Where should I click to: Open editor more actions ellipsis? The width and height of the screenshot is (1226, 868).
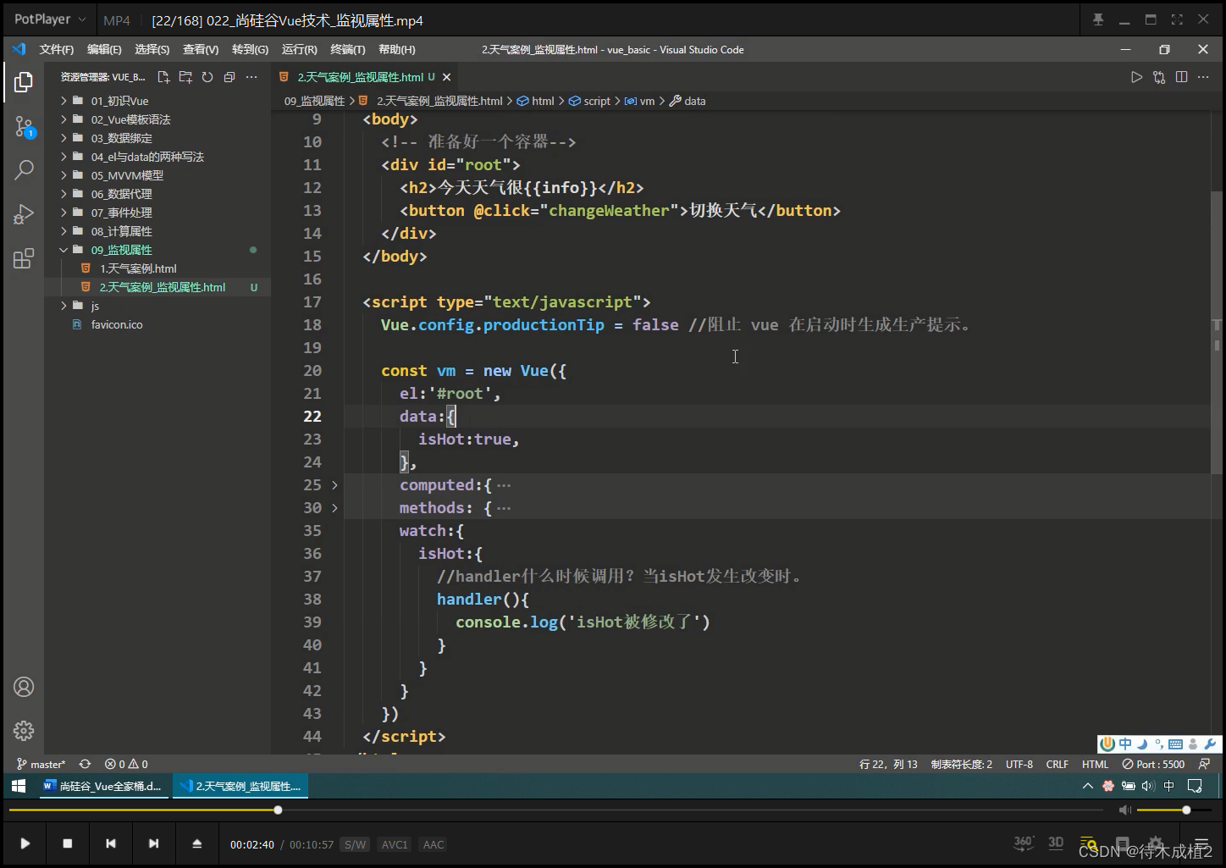(1204, 77)
